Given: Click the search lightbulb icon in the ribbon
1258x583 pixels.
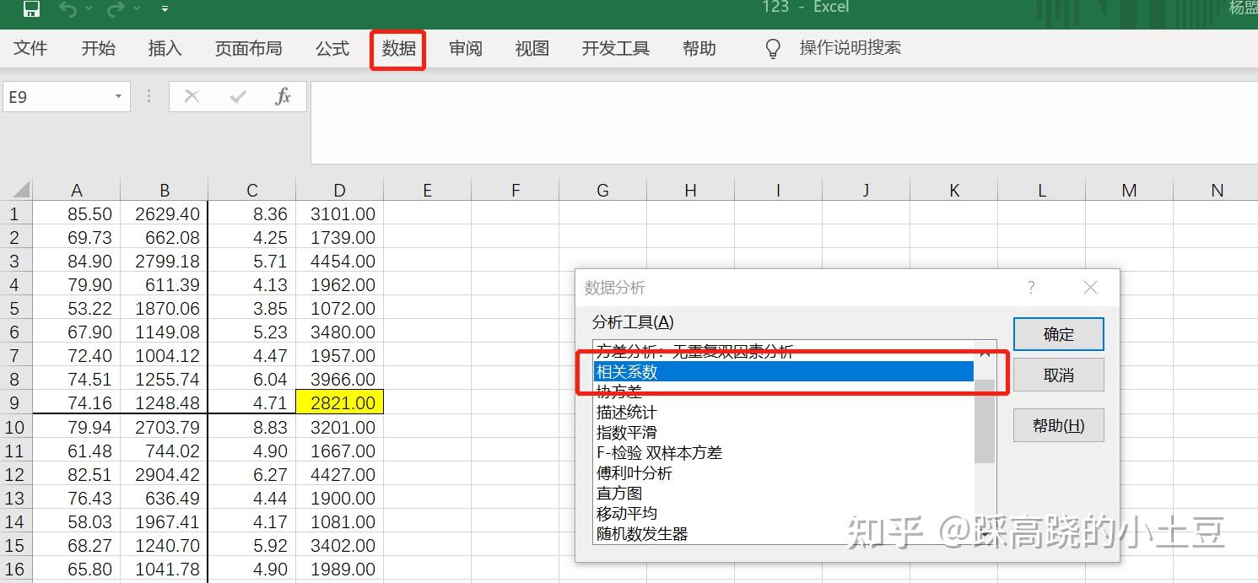Looking at the screenshot, I should coord(772,48).
